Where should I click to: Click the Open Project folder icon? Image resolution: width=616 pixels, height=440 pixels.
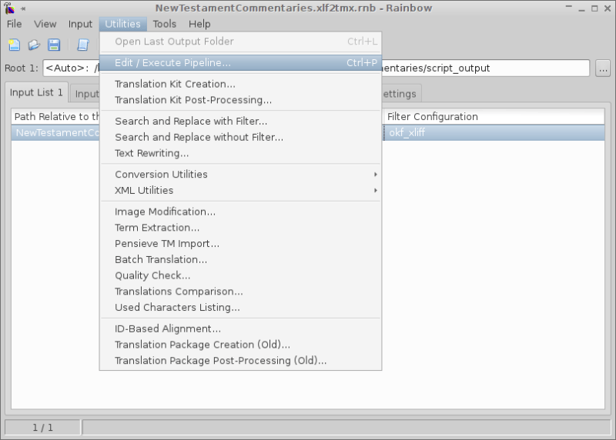34,45
